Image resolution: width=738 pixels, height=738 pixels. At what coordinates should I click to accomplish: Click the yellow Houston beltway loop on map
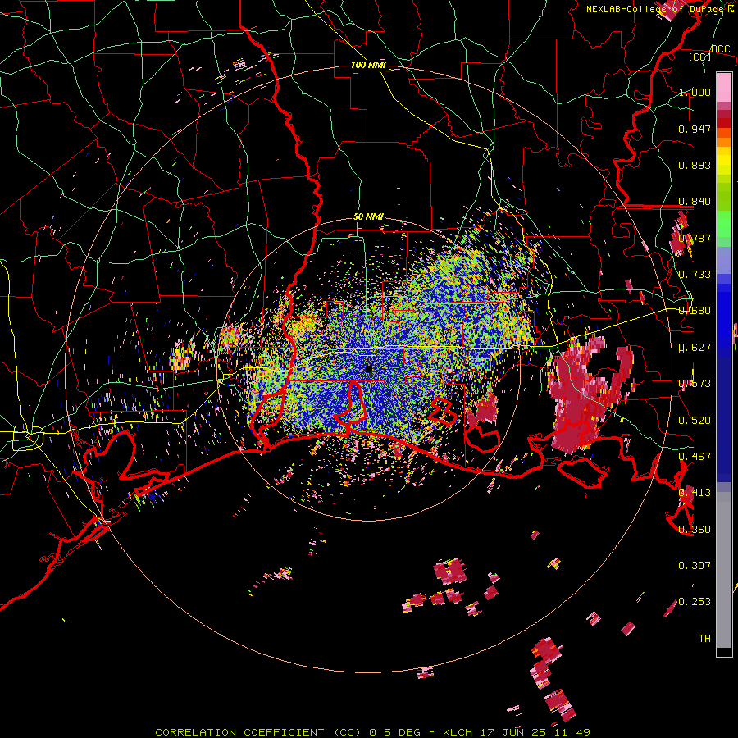pyautogui.click(x=28, y=438)
